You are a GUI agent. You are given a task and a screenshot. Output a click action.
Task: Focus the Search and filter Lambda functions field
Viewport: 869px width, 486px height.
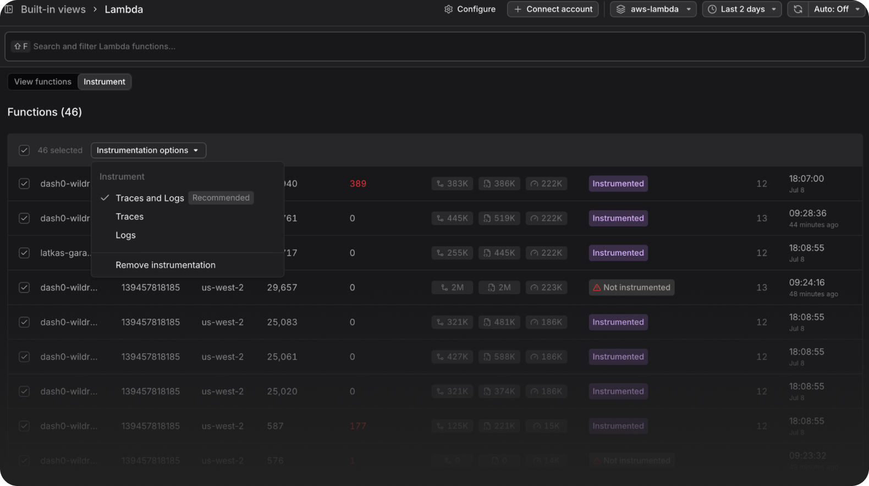click(x=435, y=47)
